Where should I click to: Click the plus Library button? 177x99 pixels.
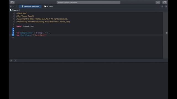tap(158, 2)
